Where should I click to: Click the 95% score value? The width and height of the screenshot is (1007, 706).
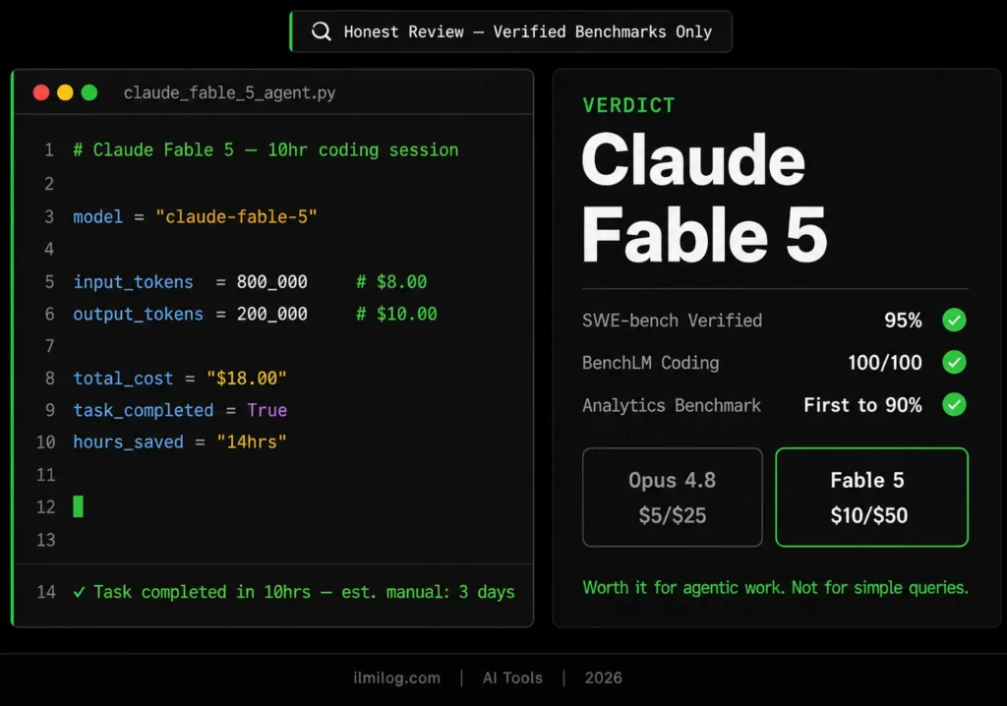point(903,321)
